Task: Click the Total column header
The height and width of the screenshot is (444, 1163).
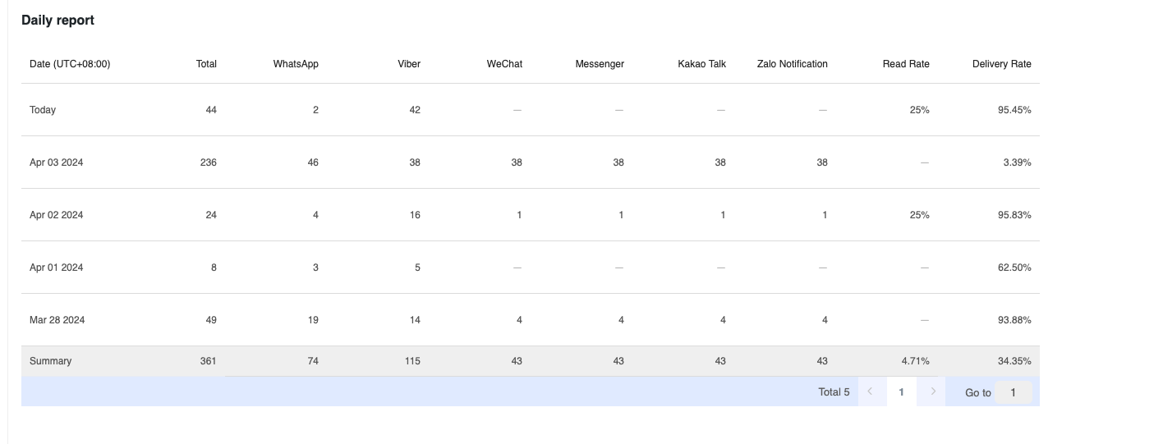Action: tap(206, 64)
